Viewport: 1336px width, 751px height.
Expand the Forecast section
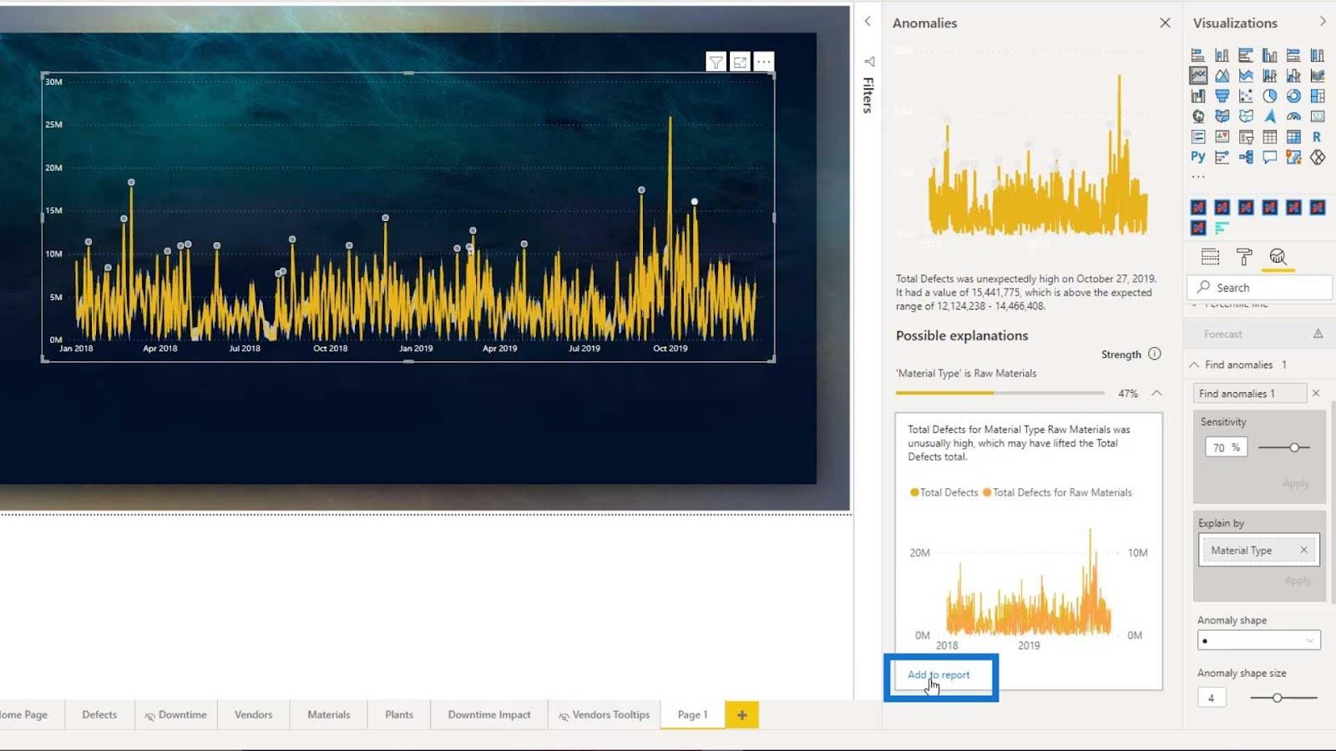(x=1258, y=334)
